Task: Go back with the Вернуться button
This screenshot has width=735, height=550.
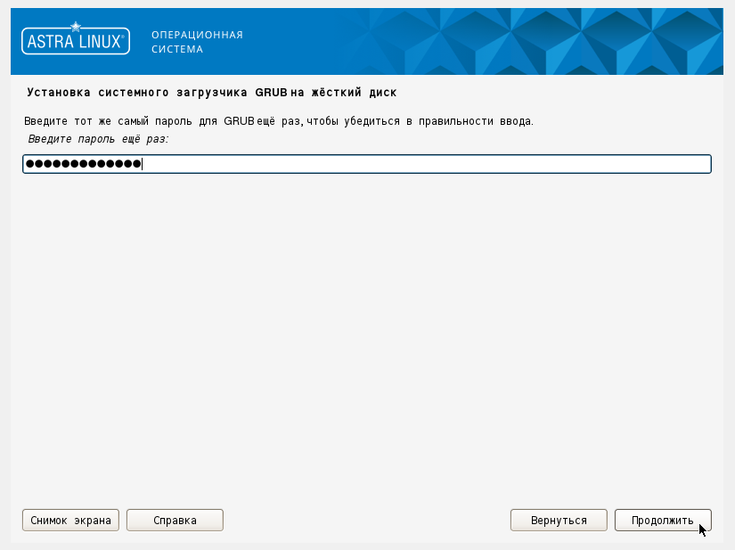Action: coord(559,520)
